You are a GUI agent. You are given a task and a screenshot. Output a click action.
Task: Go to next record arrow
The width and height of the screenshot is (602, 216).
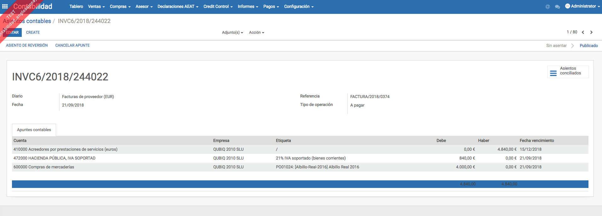point(591,32)
